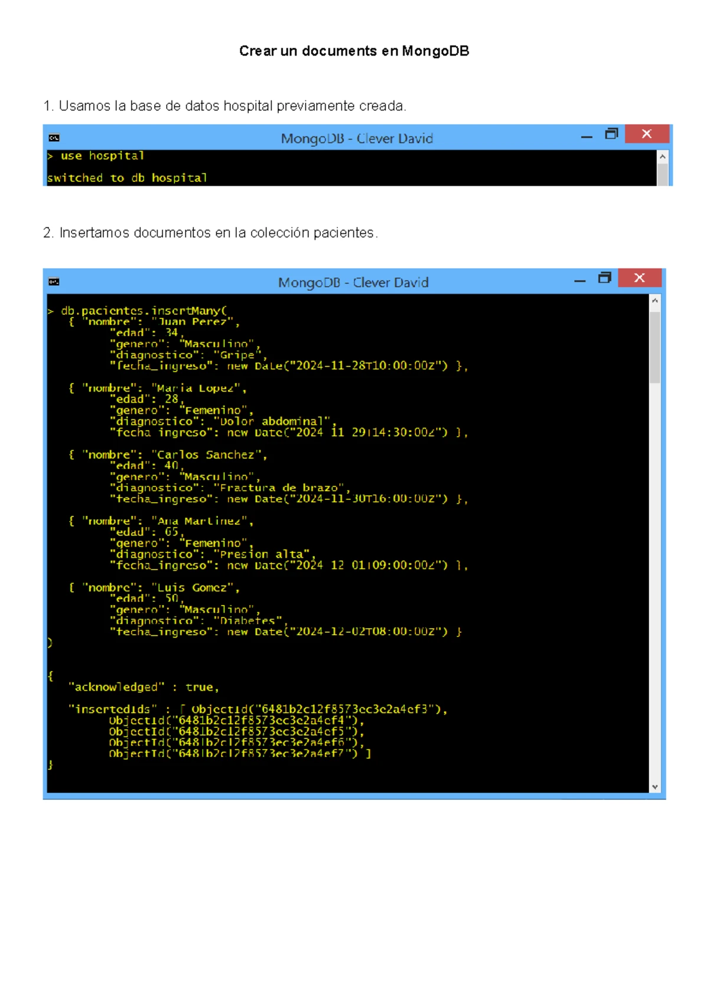
Task: Click the heading 'Crear un documents en MongoDB'
Action: click(x=354, y=51)
